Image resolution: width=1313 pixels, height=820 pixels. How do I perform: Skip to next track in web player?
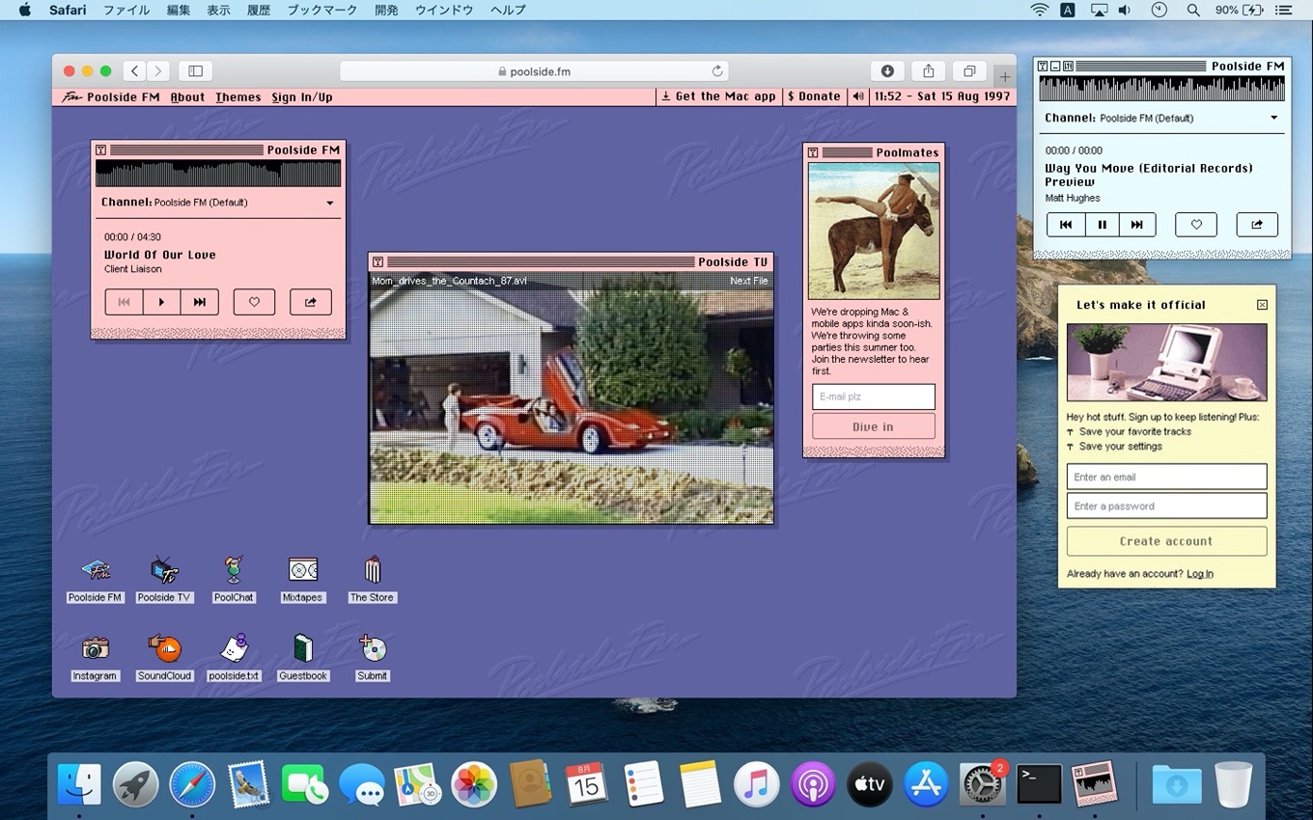pos(199,302)
